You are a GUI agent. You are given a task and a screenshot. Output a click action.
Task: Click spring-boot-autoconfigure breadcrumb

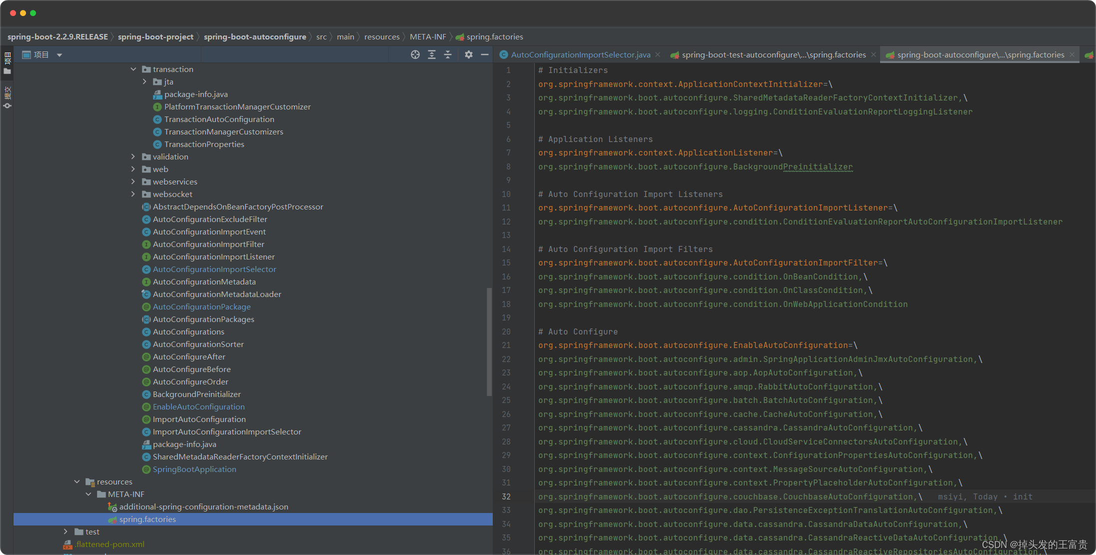tap(255, 37)
